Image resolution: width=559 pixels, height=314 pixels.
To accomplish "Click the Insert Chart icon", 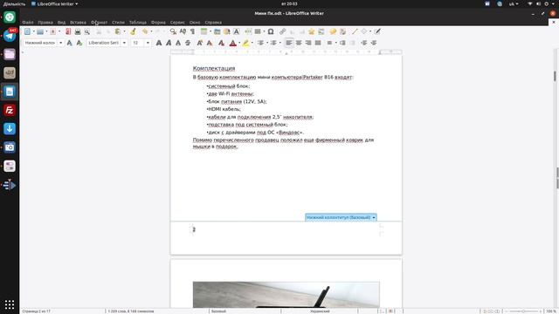I will pos(226,31).
